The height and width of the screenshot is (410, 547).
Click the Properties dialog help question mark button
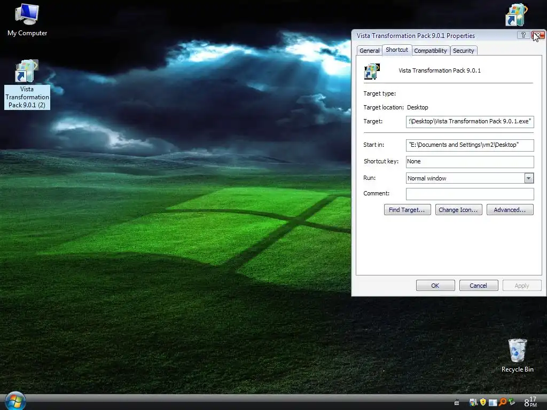pyautogui.click(x=523, y=35)
